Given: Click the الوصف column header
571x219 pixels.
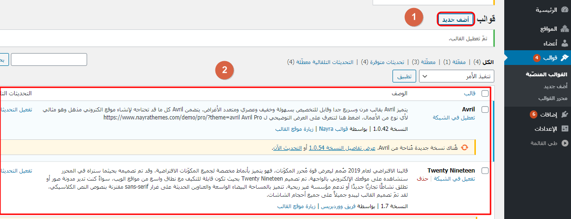Looking at the screenshot, I should point(400,94).
